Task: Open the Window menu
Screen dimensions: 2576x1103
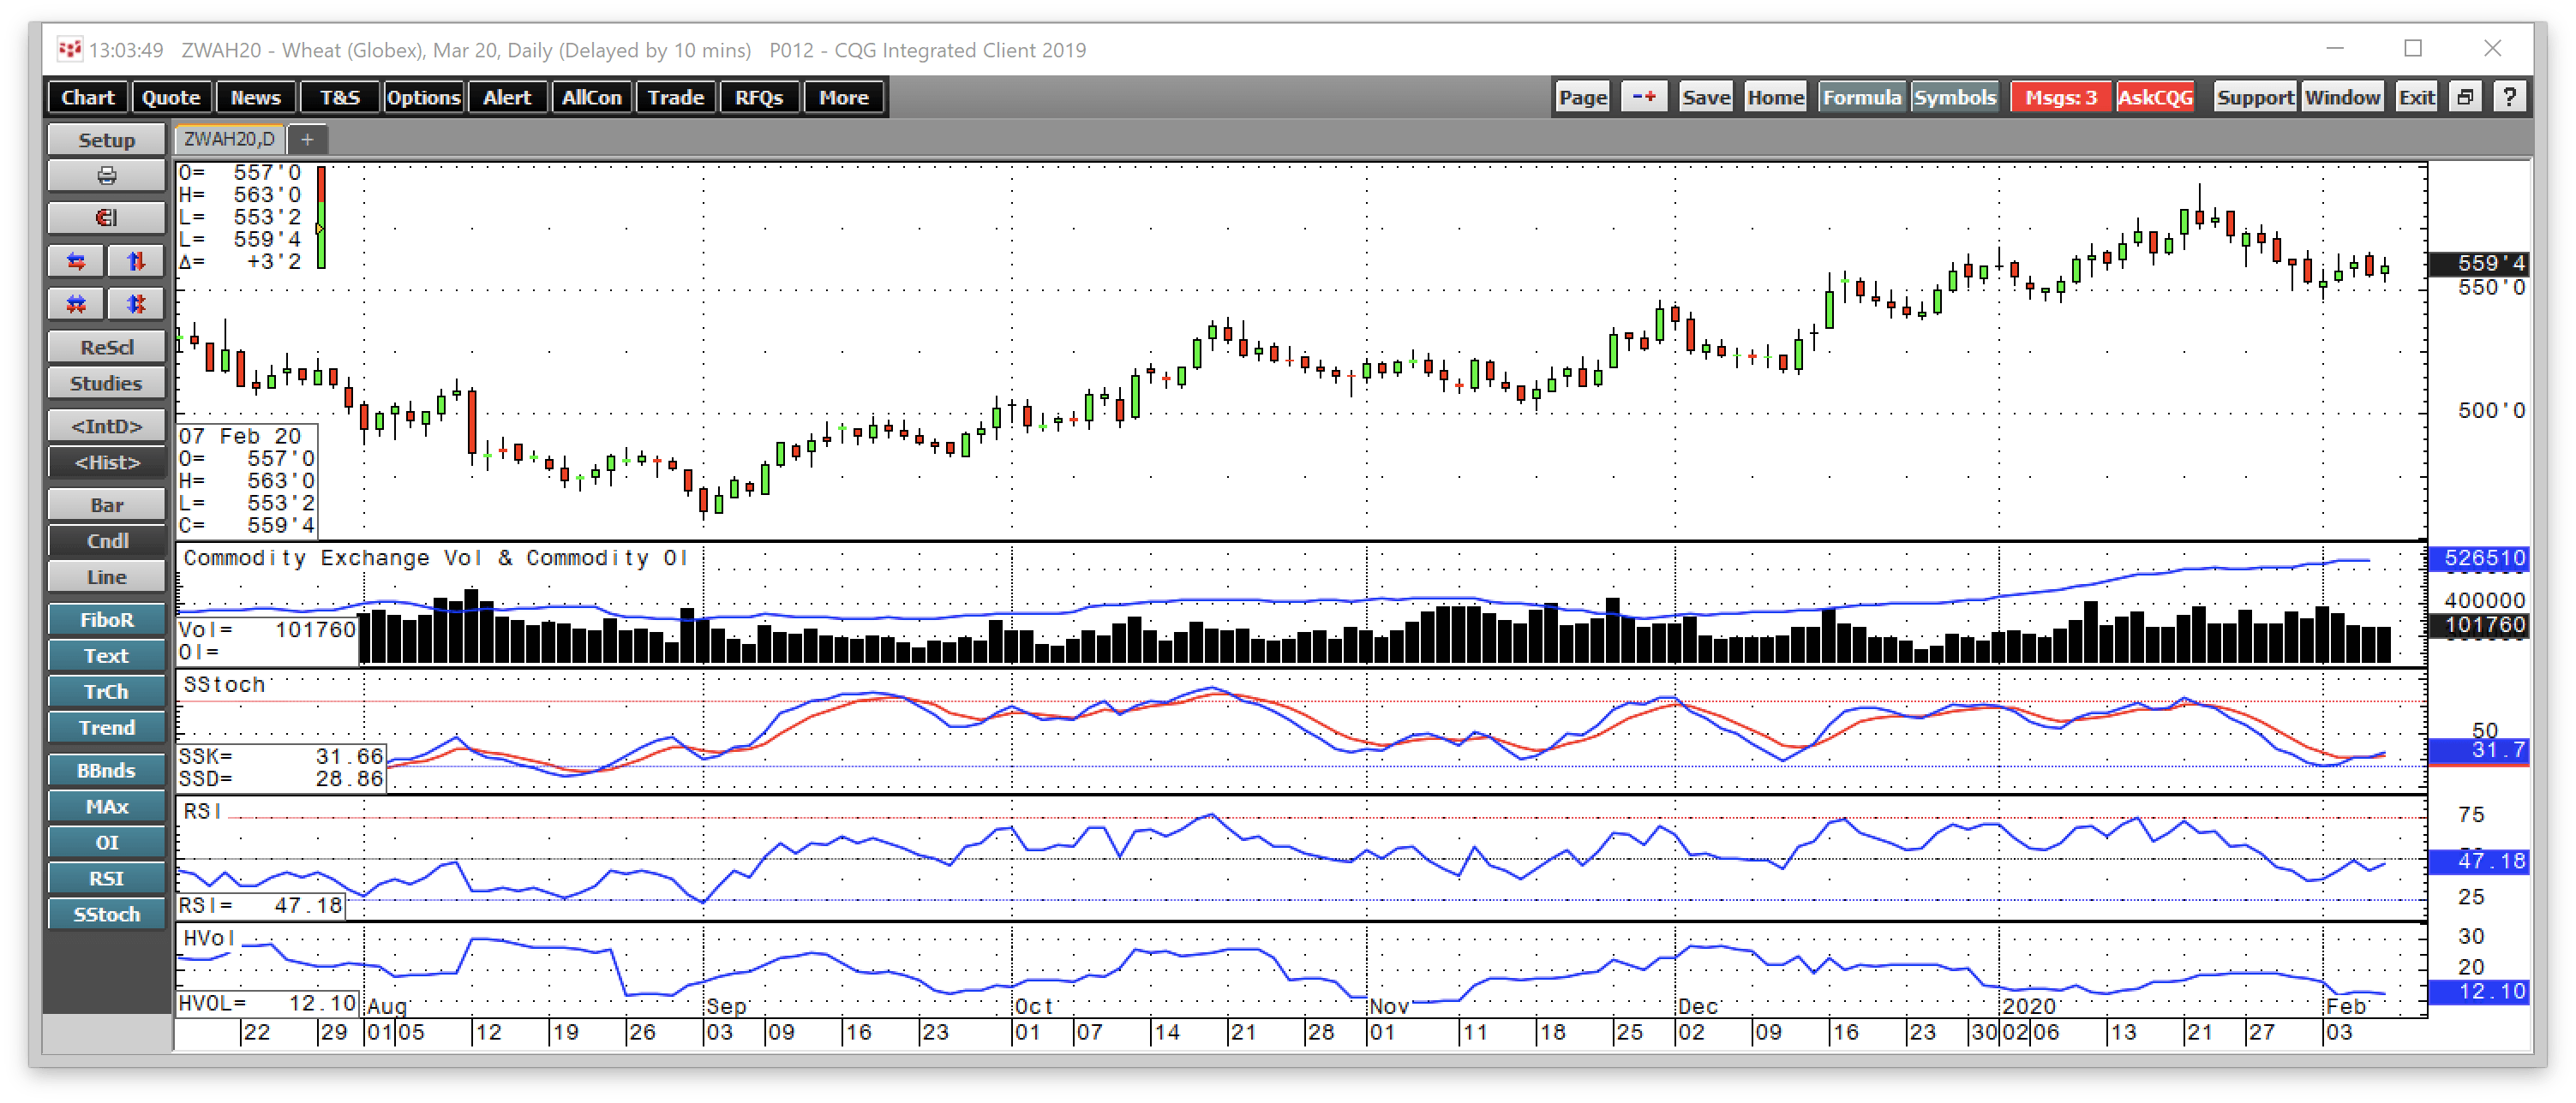Action: (x=2342, y=98)
